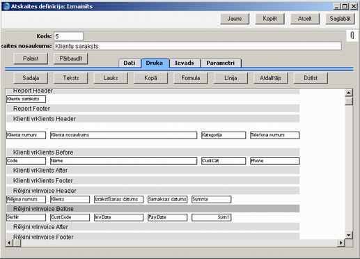This screenshot has width=360, height=259.
Task: Select the Rēķini vrInvoice After section
Action: (x=152, y=227)
